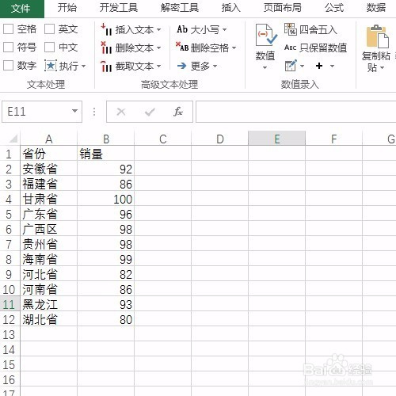Click the 数值 document checkmark icon
This screenshot has height=396, width=396.
tap(266, 35)
